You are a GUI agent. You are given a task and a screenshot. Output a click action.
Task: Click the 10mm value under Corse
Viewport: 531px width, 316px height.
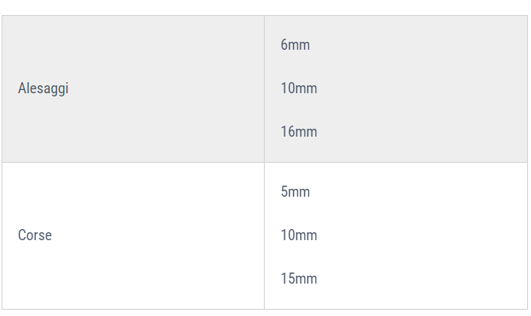coord(299,235)
